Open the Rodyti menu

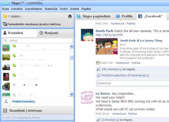pos(64,9)
